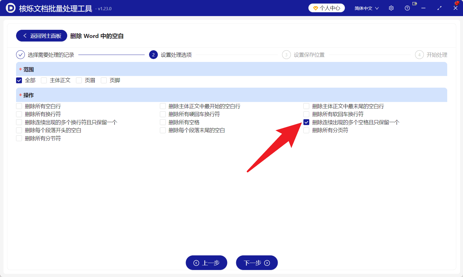Click the small screen icon above minimize
The width and height of the screenshot is (463, 277).
point(414,4)
